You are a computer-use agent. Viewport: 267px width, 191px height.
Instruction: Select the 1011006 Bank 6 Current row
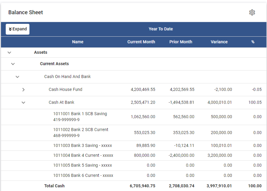point(83,176)
